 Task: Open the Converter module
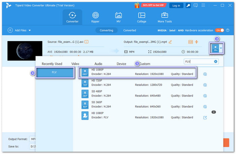[72, 17]
